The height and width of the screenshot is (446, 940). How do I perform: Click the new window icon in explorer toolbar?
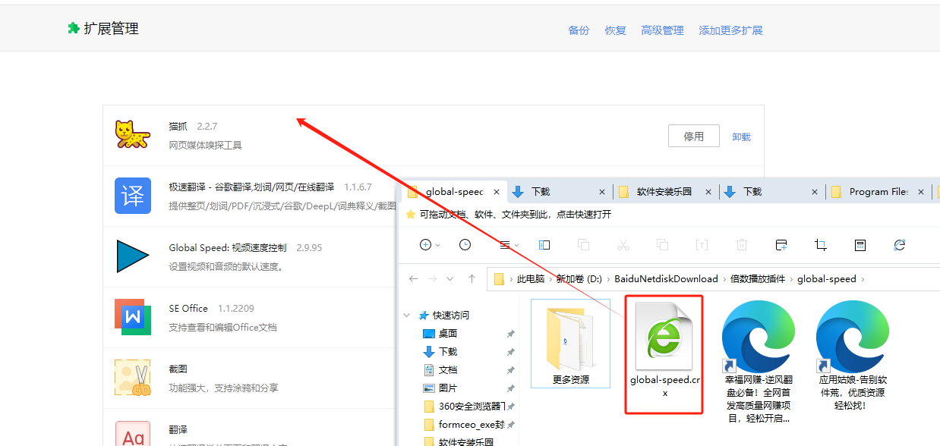click(x=781, y=244)
